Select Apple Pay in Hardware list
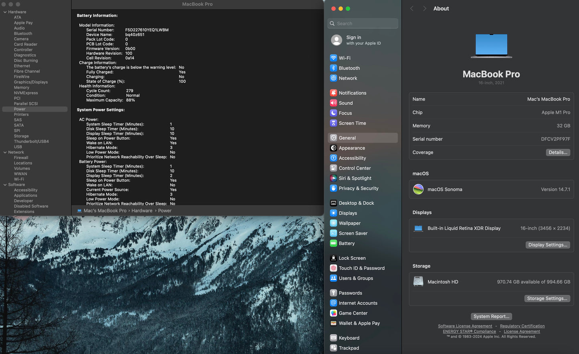This screenshot has height=354, width=579. (23, 23)
